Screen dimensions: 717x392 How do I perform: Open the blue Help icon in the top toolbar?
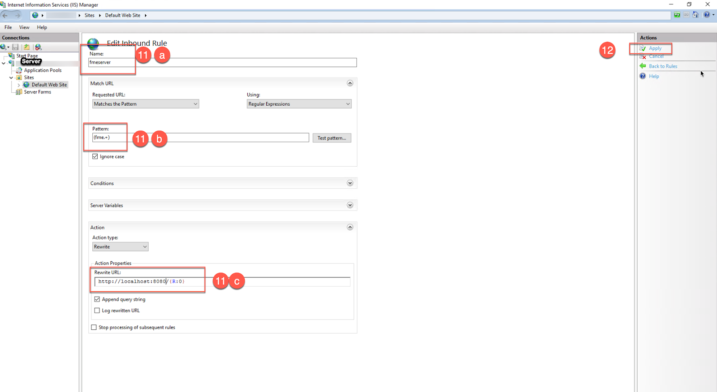[707, 15]
